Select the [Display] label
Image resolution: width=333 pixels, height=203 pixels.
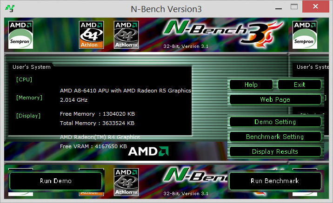click(x=28, y=116)
